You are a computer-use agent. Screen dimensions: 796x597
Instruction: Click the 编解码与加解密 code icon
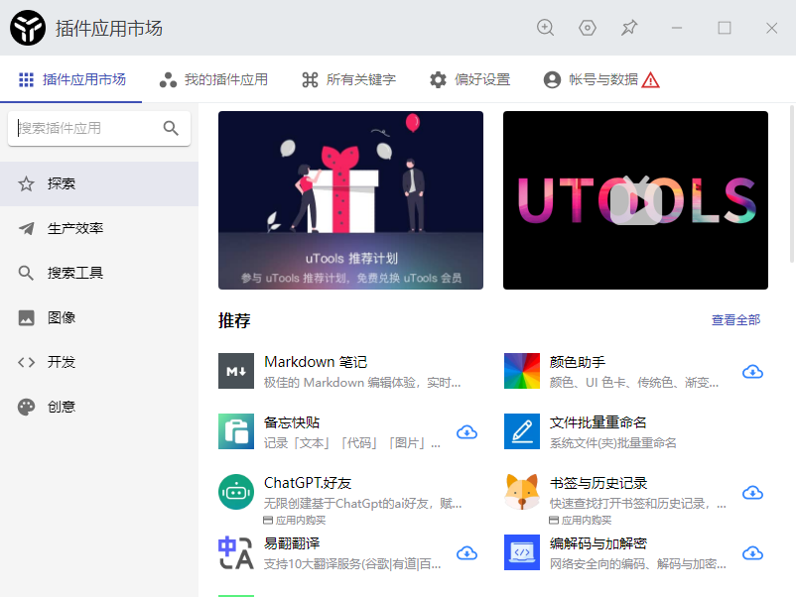click(x=522, y=552)
